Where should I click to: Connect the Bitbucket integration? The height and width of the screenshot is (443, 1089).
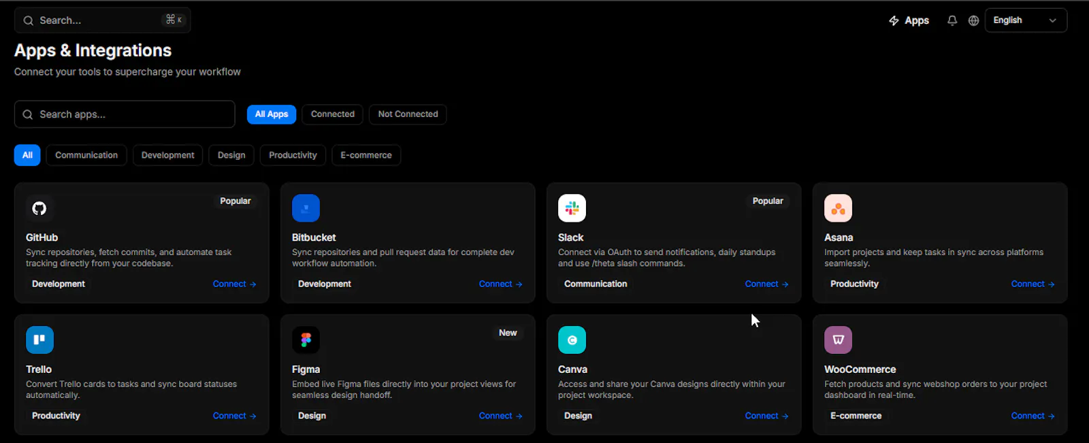501,284
